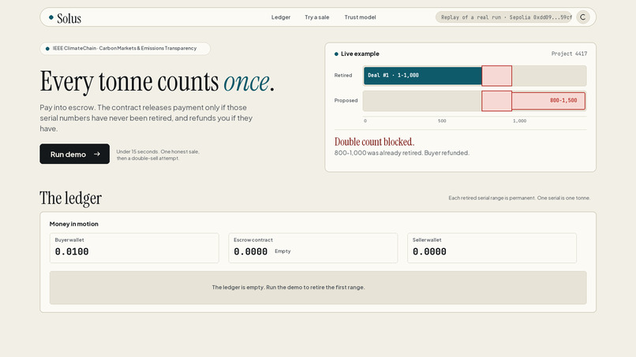The width and height of the screenshot is (636, 357).
Task: Click The ledger heading
Action: coord(70,198)
